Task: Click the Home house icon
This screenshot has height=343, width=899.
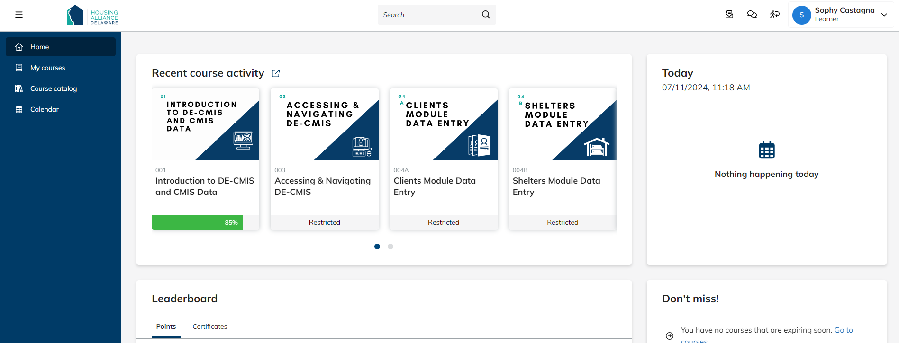Action: coord(19,47)
